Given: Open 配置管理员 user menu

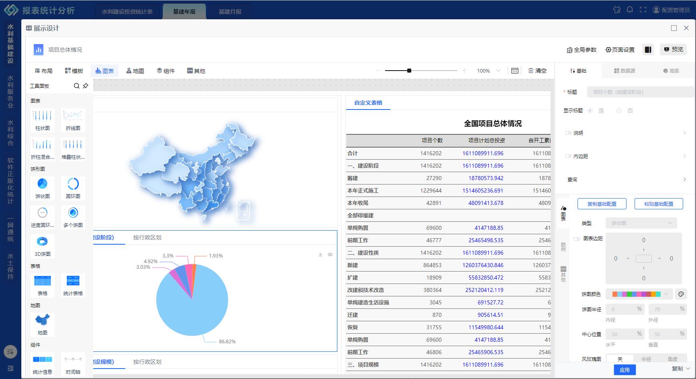Looking at the screenshot, I should (672, 10).
